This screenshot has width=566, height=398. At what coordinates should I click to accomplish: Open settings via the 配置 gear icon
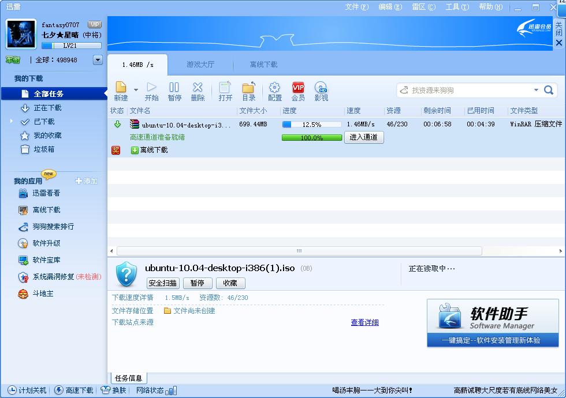(275, 91)
